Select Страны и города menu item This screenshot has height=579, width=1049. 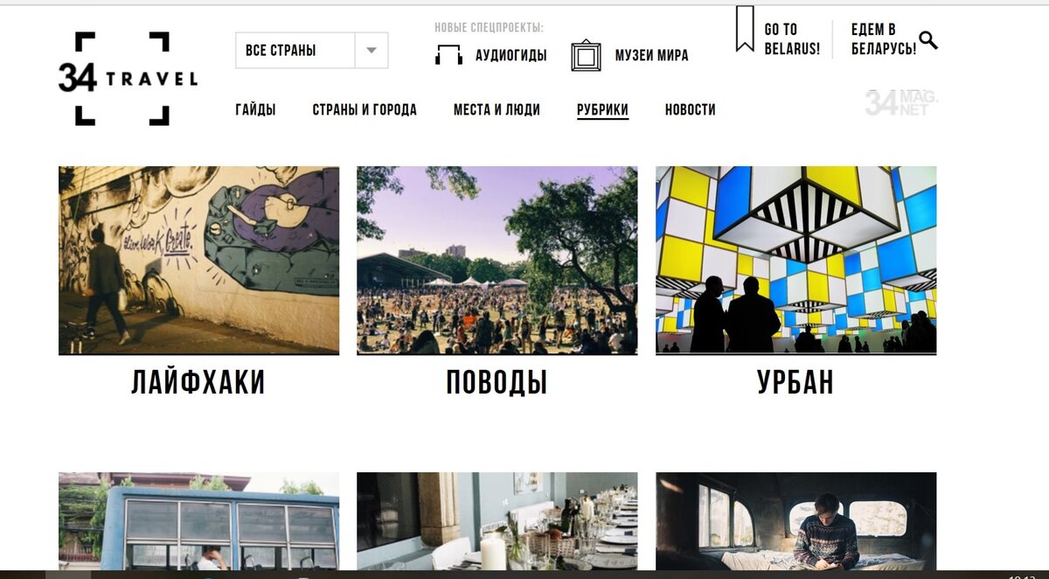point(365,109)
